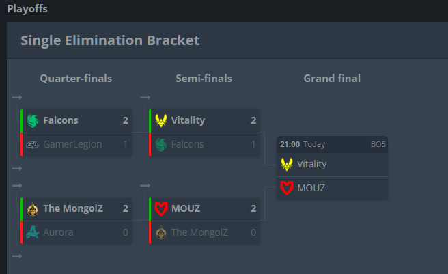Click the Single Elimination Bracket header
The image size is (448, 274).
(x=110, y=40)
